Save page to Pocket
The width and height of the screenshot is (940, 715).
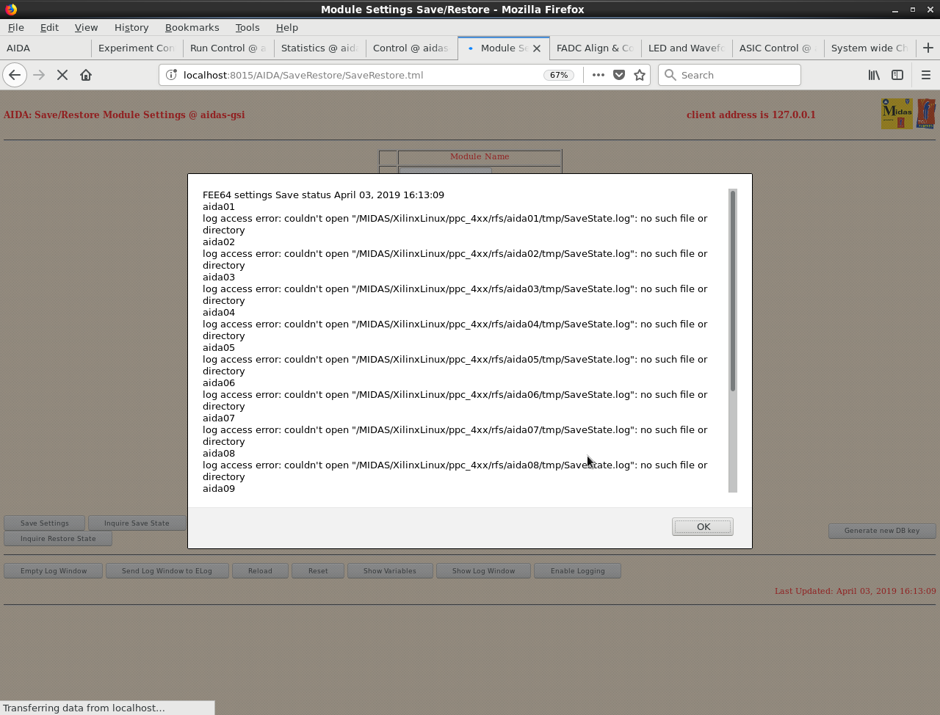point(619,75)
